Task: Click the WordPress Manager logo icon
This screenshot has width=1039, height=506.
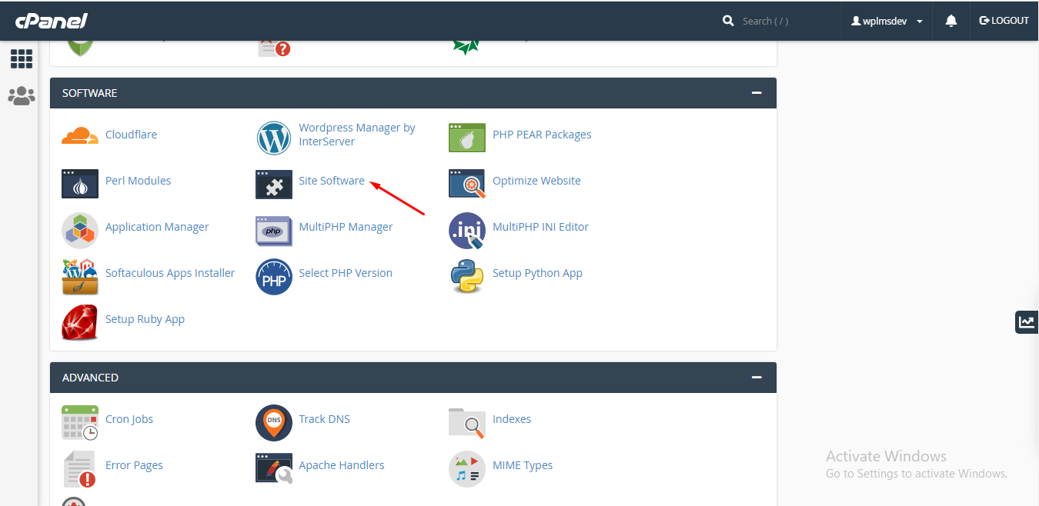Action: [x=274, y=138]
